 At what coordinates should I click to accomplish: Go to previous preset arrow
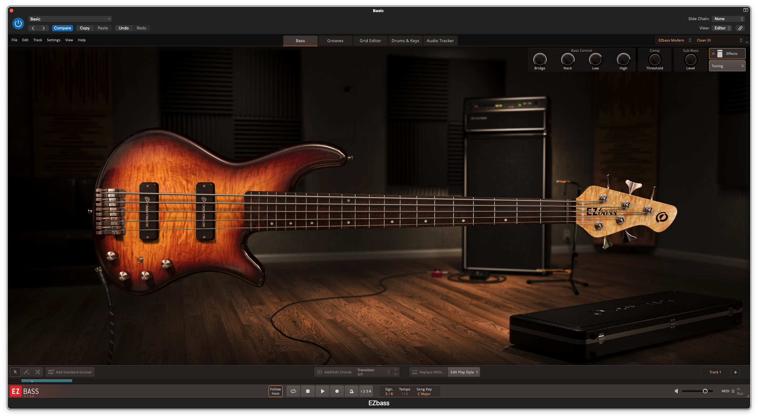point(33,28)
